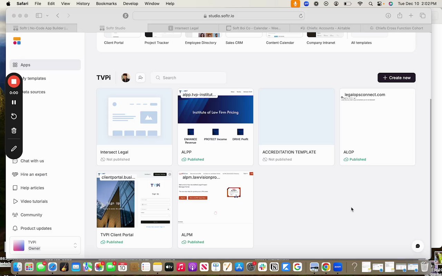Image resolution: width=442 pixels, height=276 pixels.
Task: Click the app Search field
Action: (x=188, y=78)
